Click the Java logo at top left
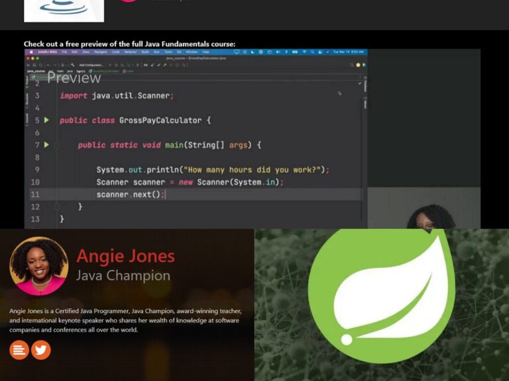Screen dimensions: 509x381 (x=64, y=9)
